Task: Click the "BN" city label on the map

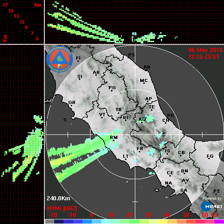Action: (x=185, y=171)
